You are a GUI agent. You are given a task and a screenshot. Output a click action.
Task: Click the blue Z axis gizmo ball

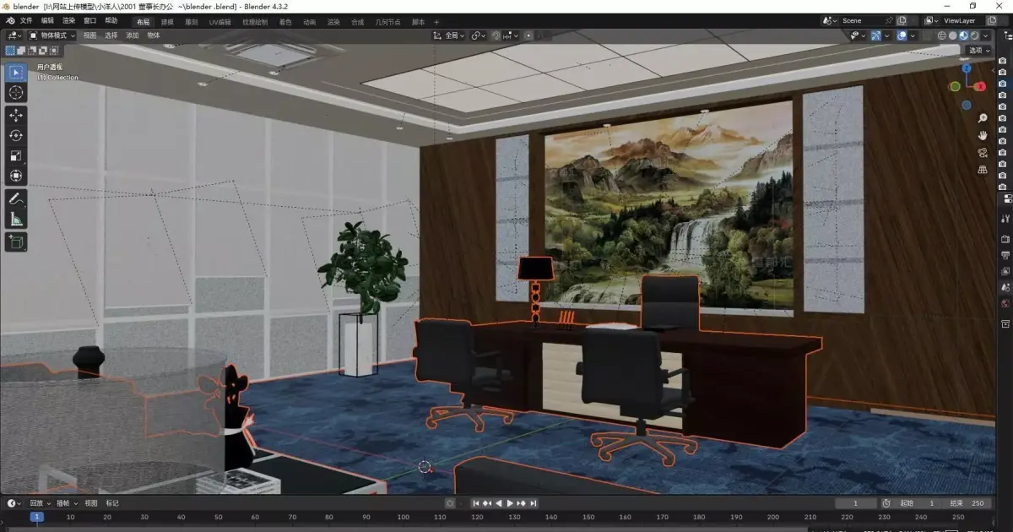pos(967,68)
